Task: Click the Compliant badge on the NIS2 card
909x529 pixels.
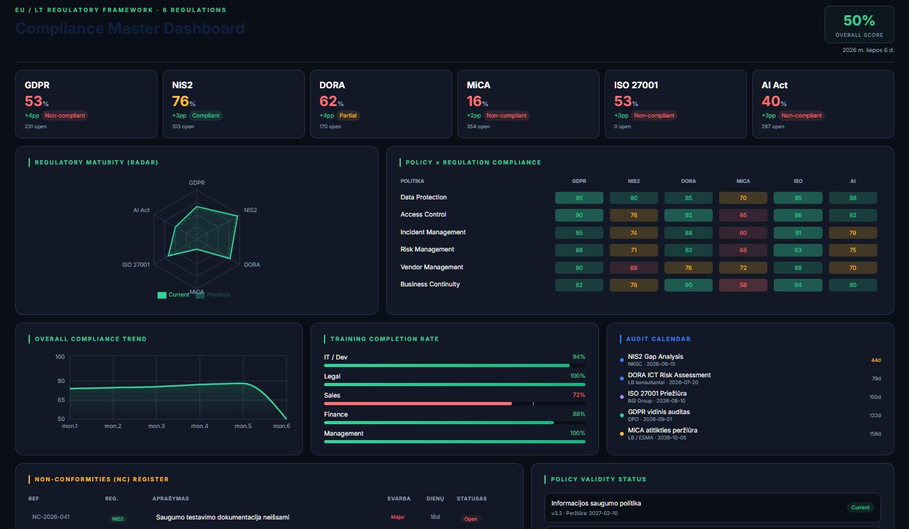Action: (206, 116)
